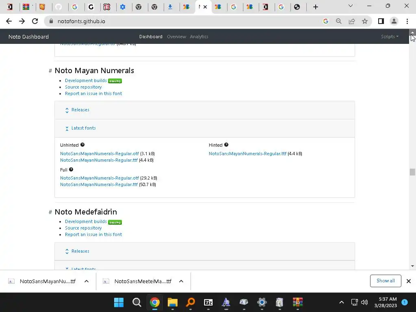This screenshot has width=416, height=312.
Task: Share this page icon
Action: tap(352, 21)
